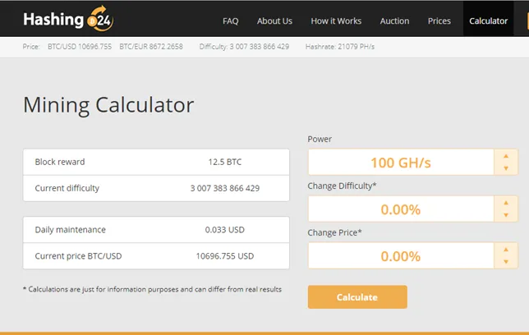Click the Change Difficulty percentage field
The height and width of the screenshot is (335, 529).
click(401, 209)
